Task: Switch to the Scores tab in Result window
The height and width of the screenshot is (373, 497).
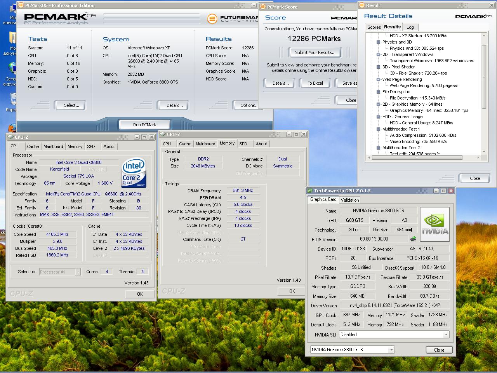Action: [374, 27]
